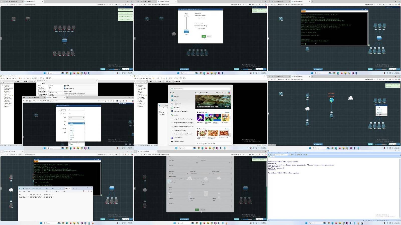Click the Bridge switch icon in top-left topology
401x225 pixels.
(x=64, y=40)
